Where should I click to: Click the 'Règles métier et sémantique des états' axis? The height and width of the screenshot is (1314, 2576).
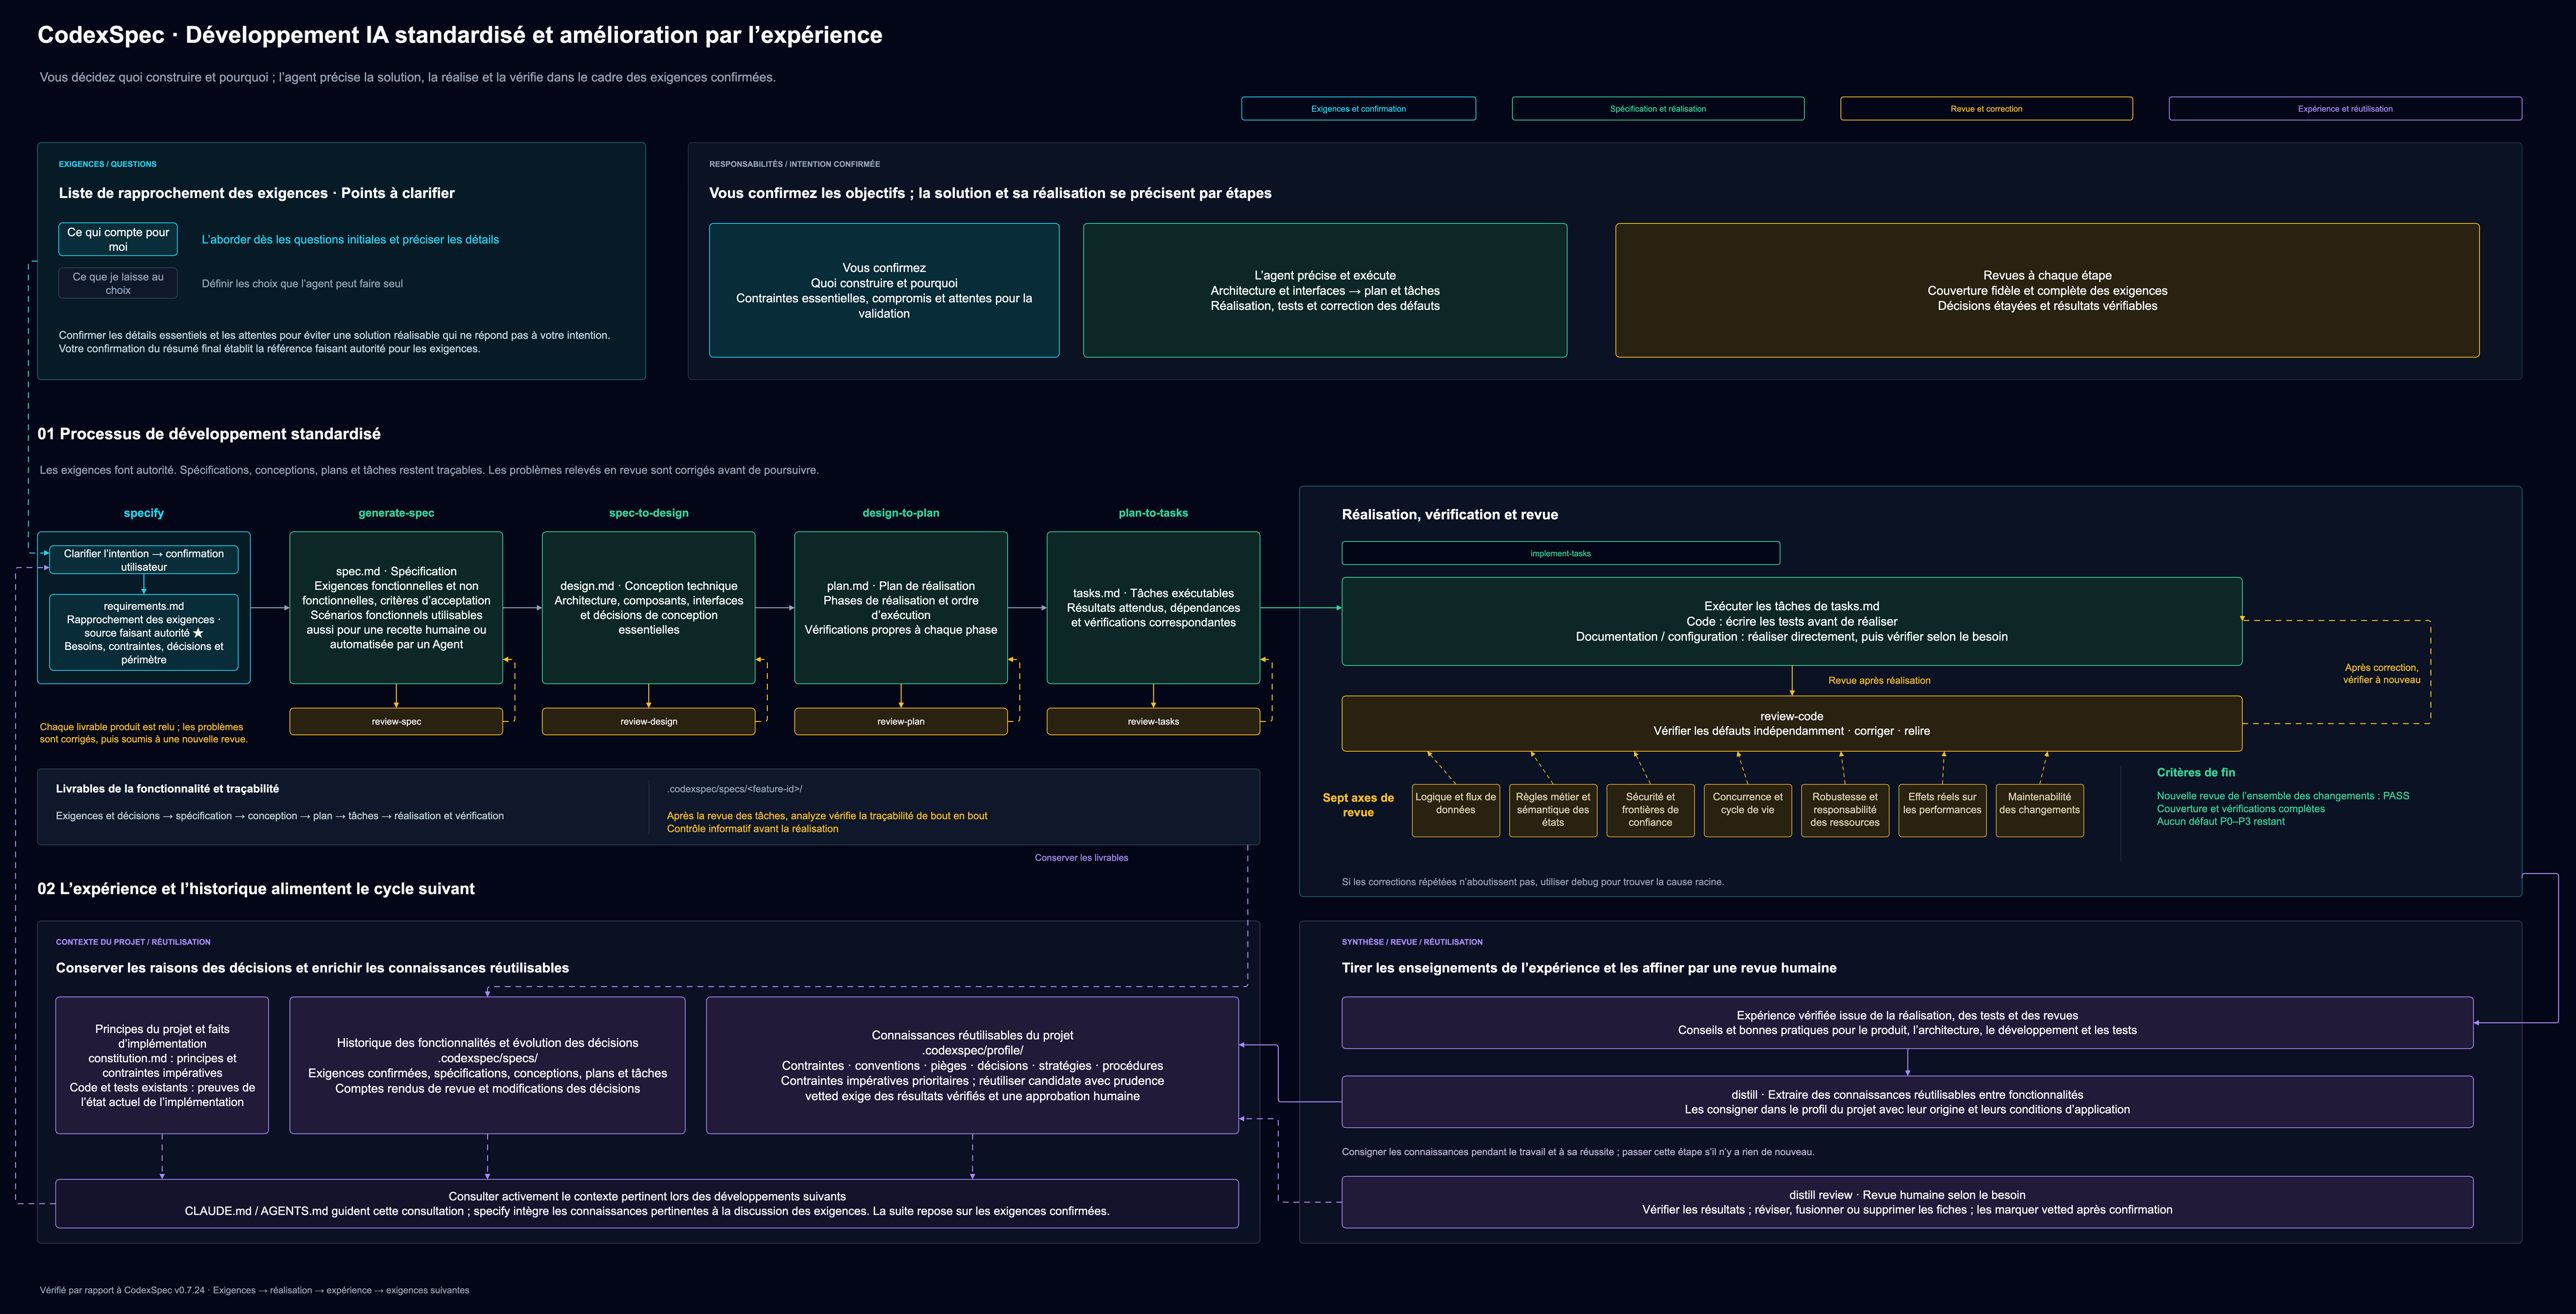coord(1552,810)
